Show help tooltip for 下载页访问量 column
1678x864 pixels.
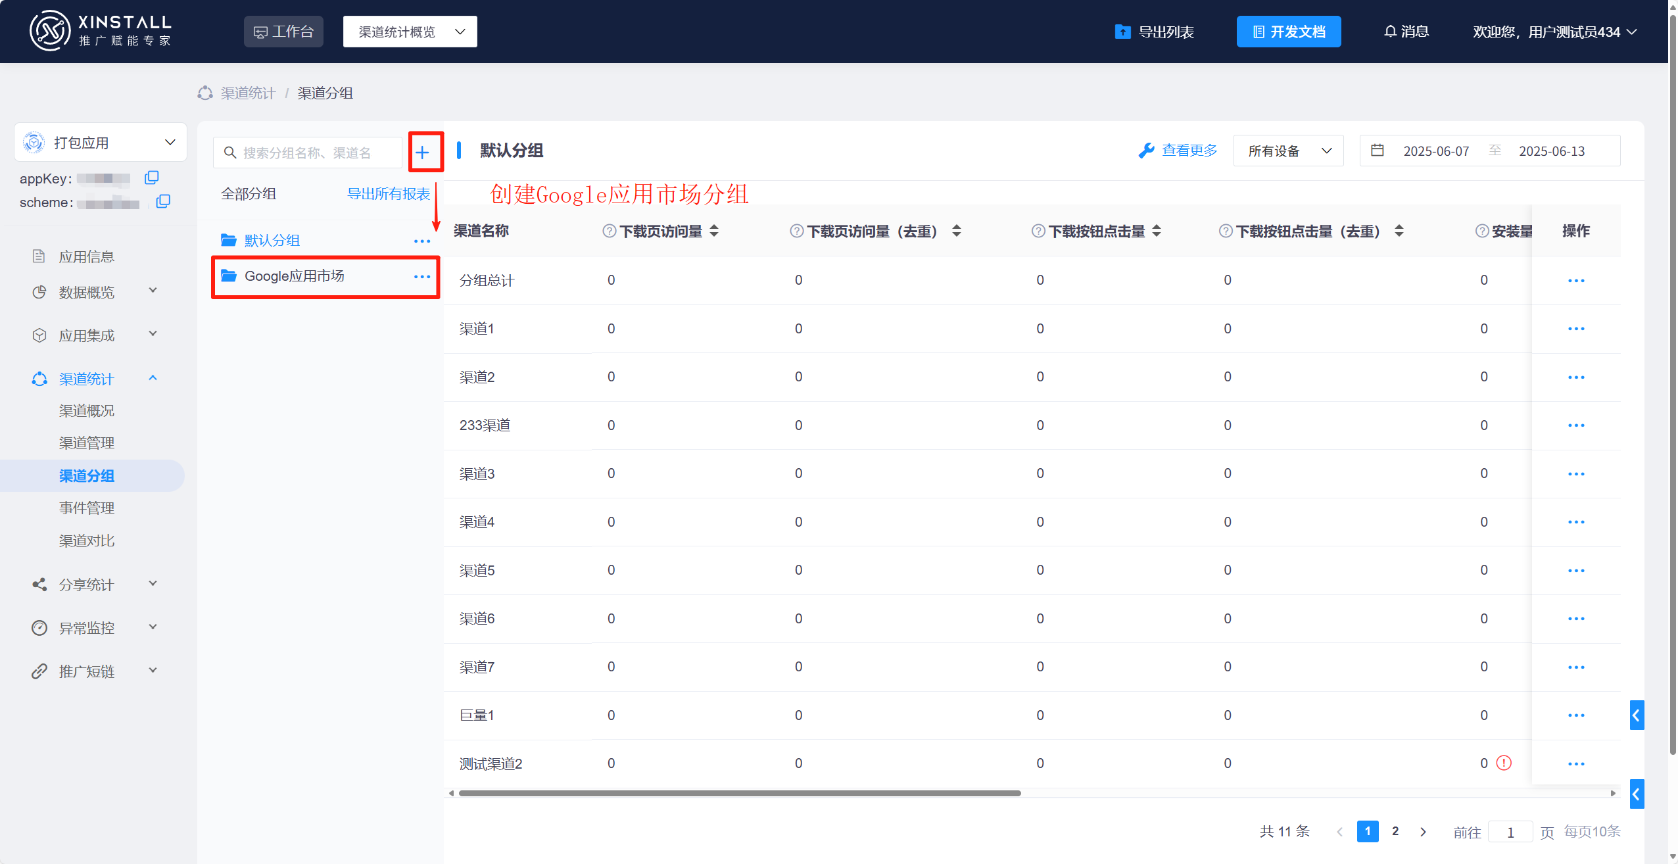[610, 231]
